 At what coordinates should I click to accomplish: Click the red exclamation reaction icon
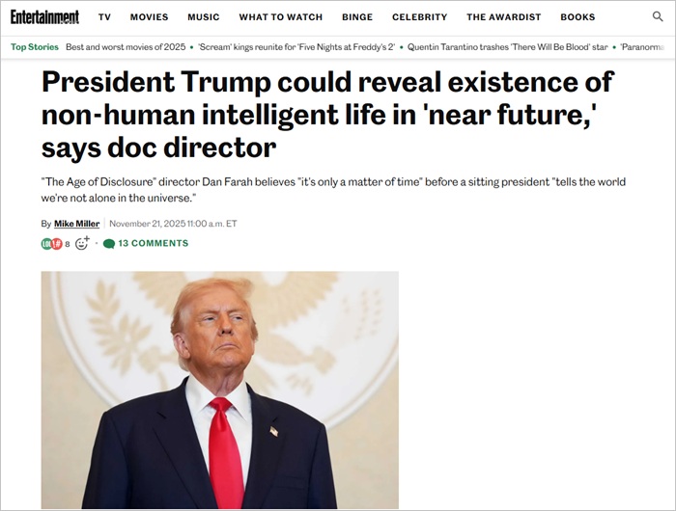click(x=57, y=244)
